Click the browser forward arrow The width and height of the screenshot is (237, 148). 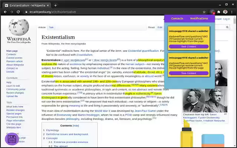coord(12,12)
